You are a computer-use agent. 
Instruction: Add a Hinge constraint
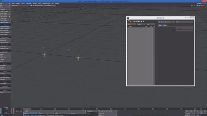(x=5, y=54)
